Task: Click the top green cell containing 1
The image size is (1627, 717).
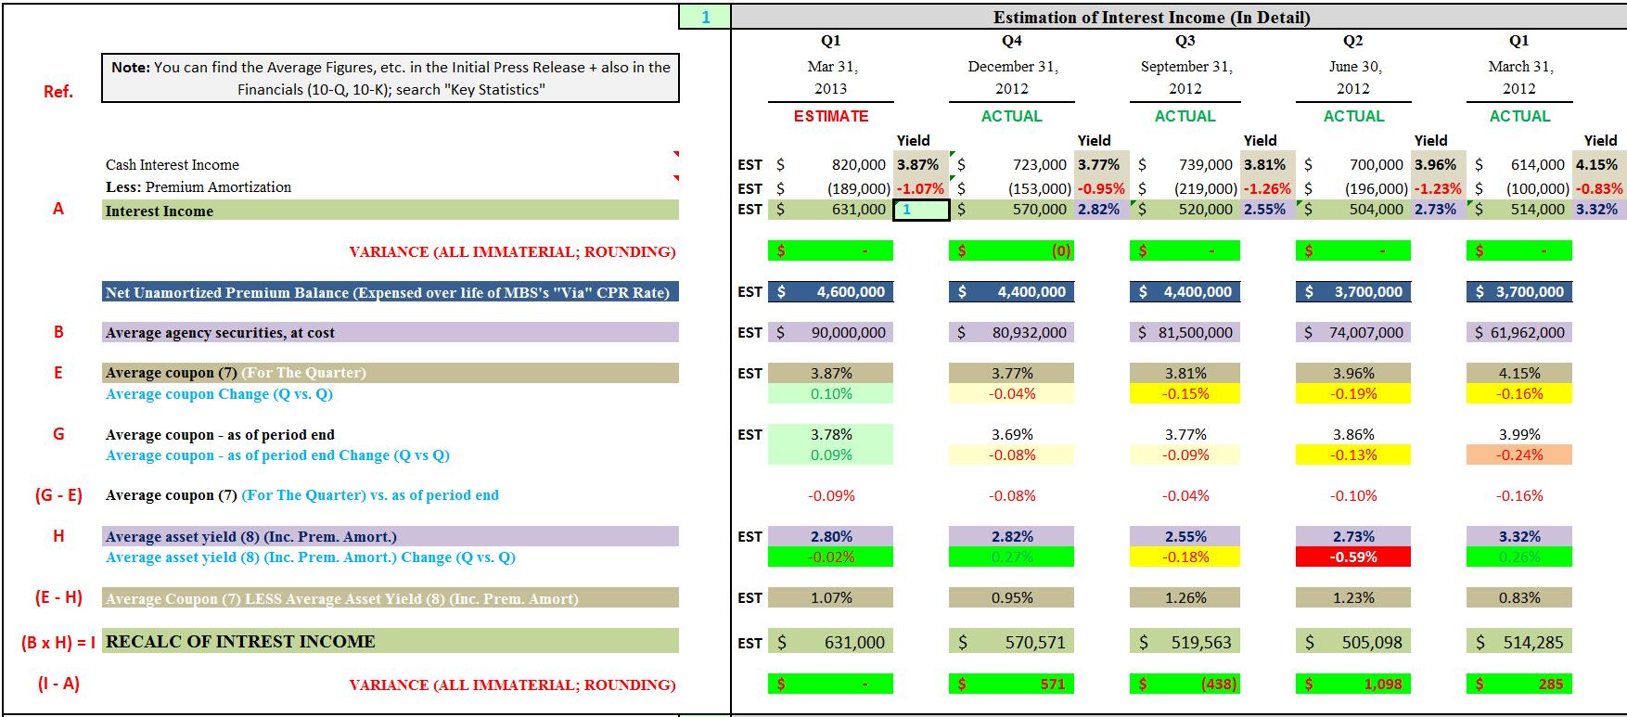Action: [705, 17]
